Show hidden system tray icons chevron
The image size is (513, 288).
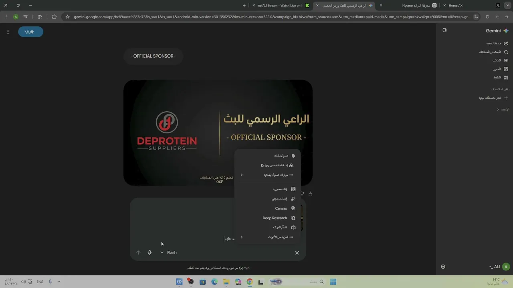pyautogui.click(x=59, y=282)
